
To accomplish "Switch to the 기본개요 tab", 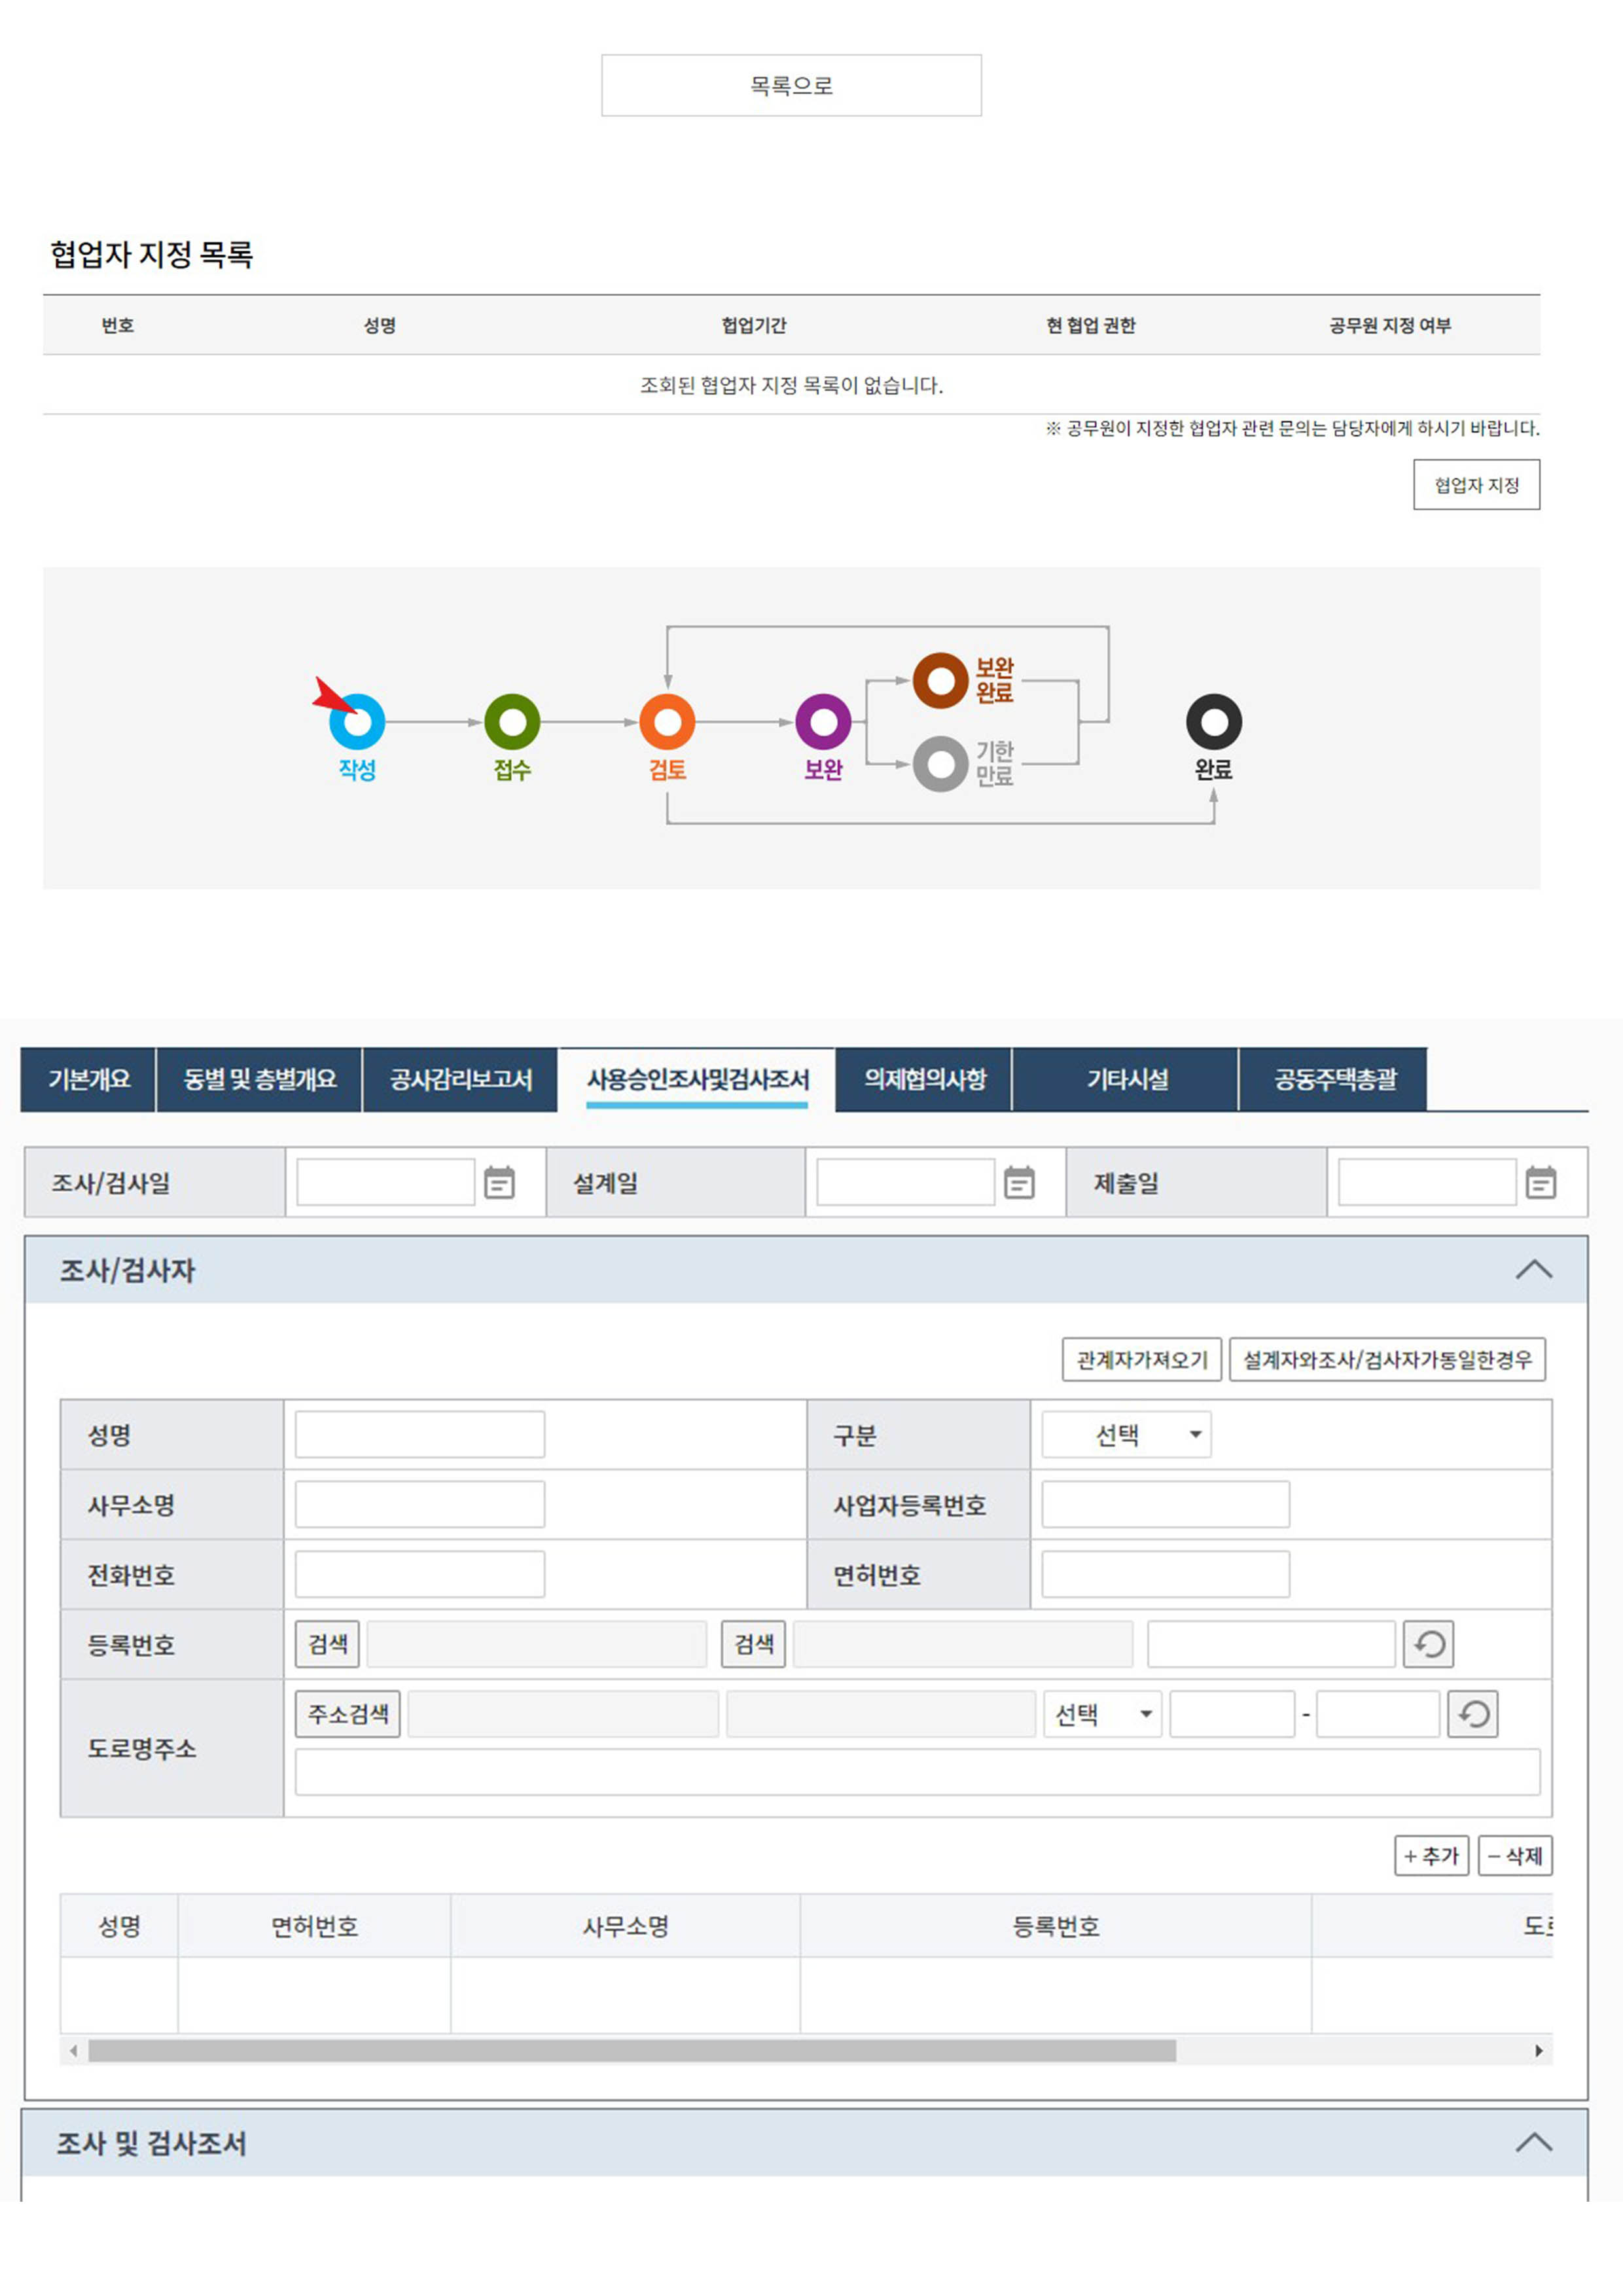I will pyautogui.click(x=89, y=1079).
